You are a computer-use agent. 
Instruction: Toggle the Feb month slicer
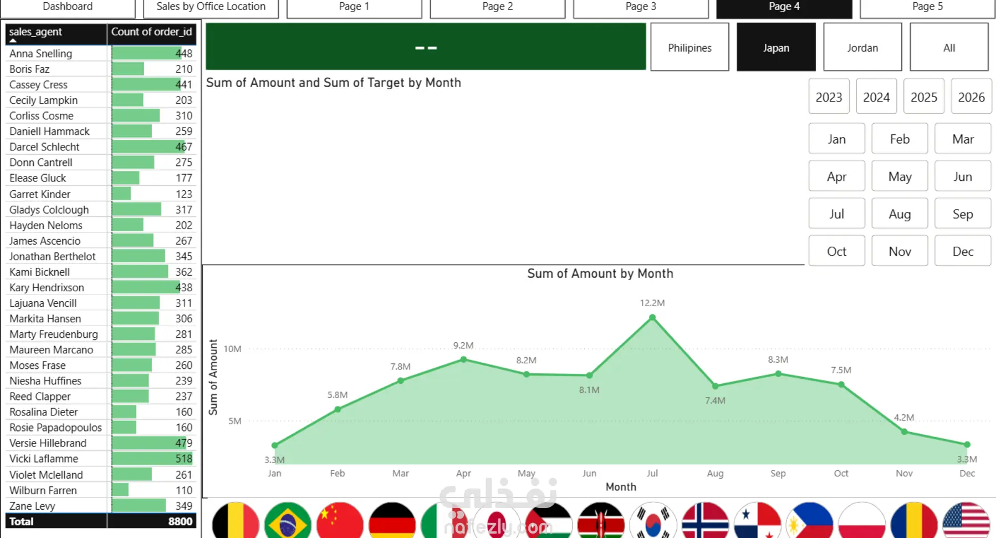point(900,139)
